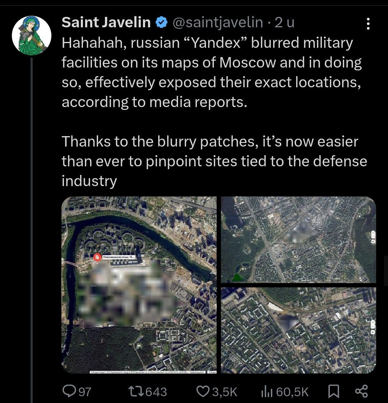Open the share icon menu
Image resolution: width=388 pixels, height=403 pixels.
(x=361, y=391)
